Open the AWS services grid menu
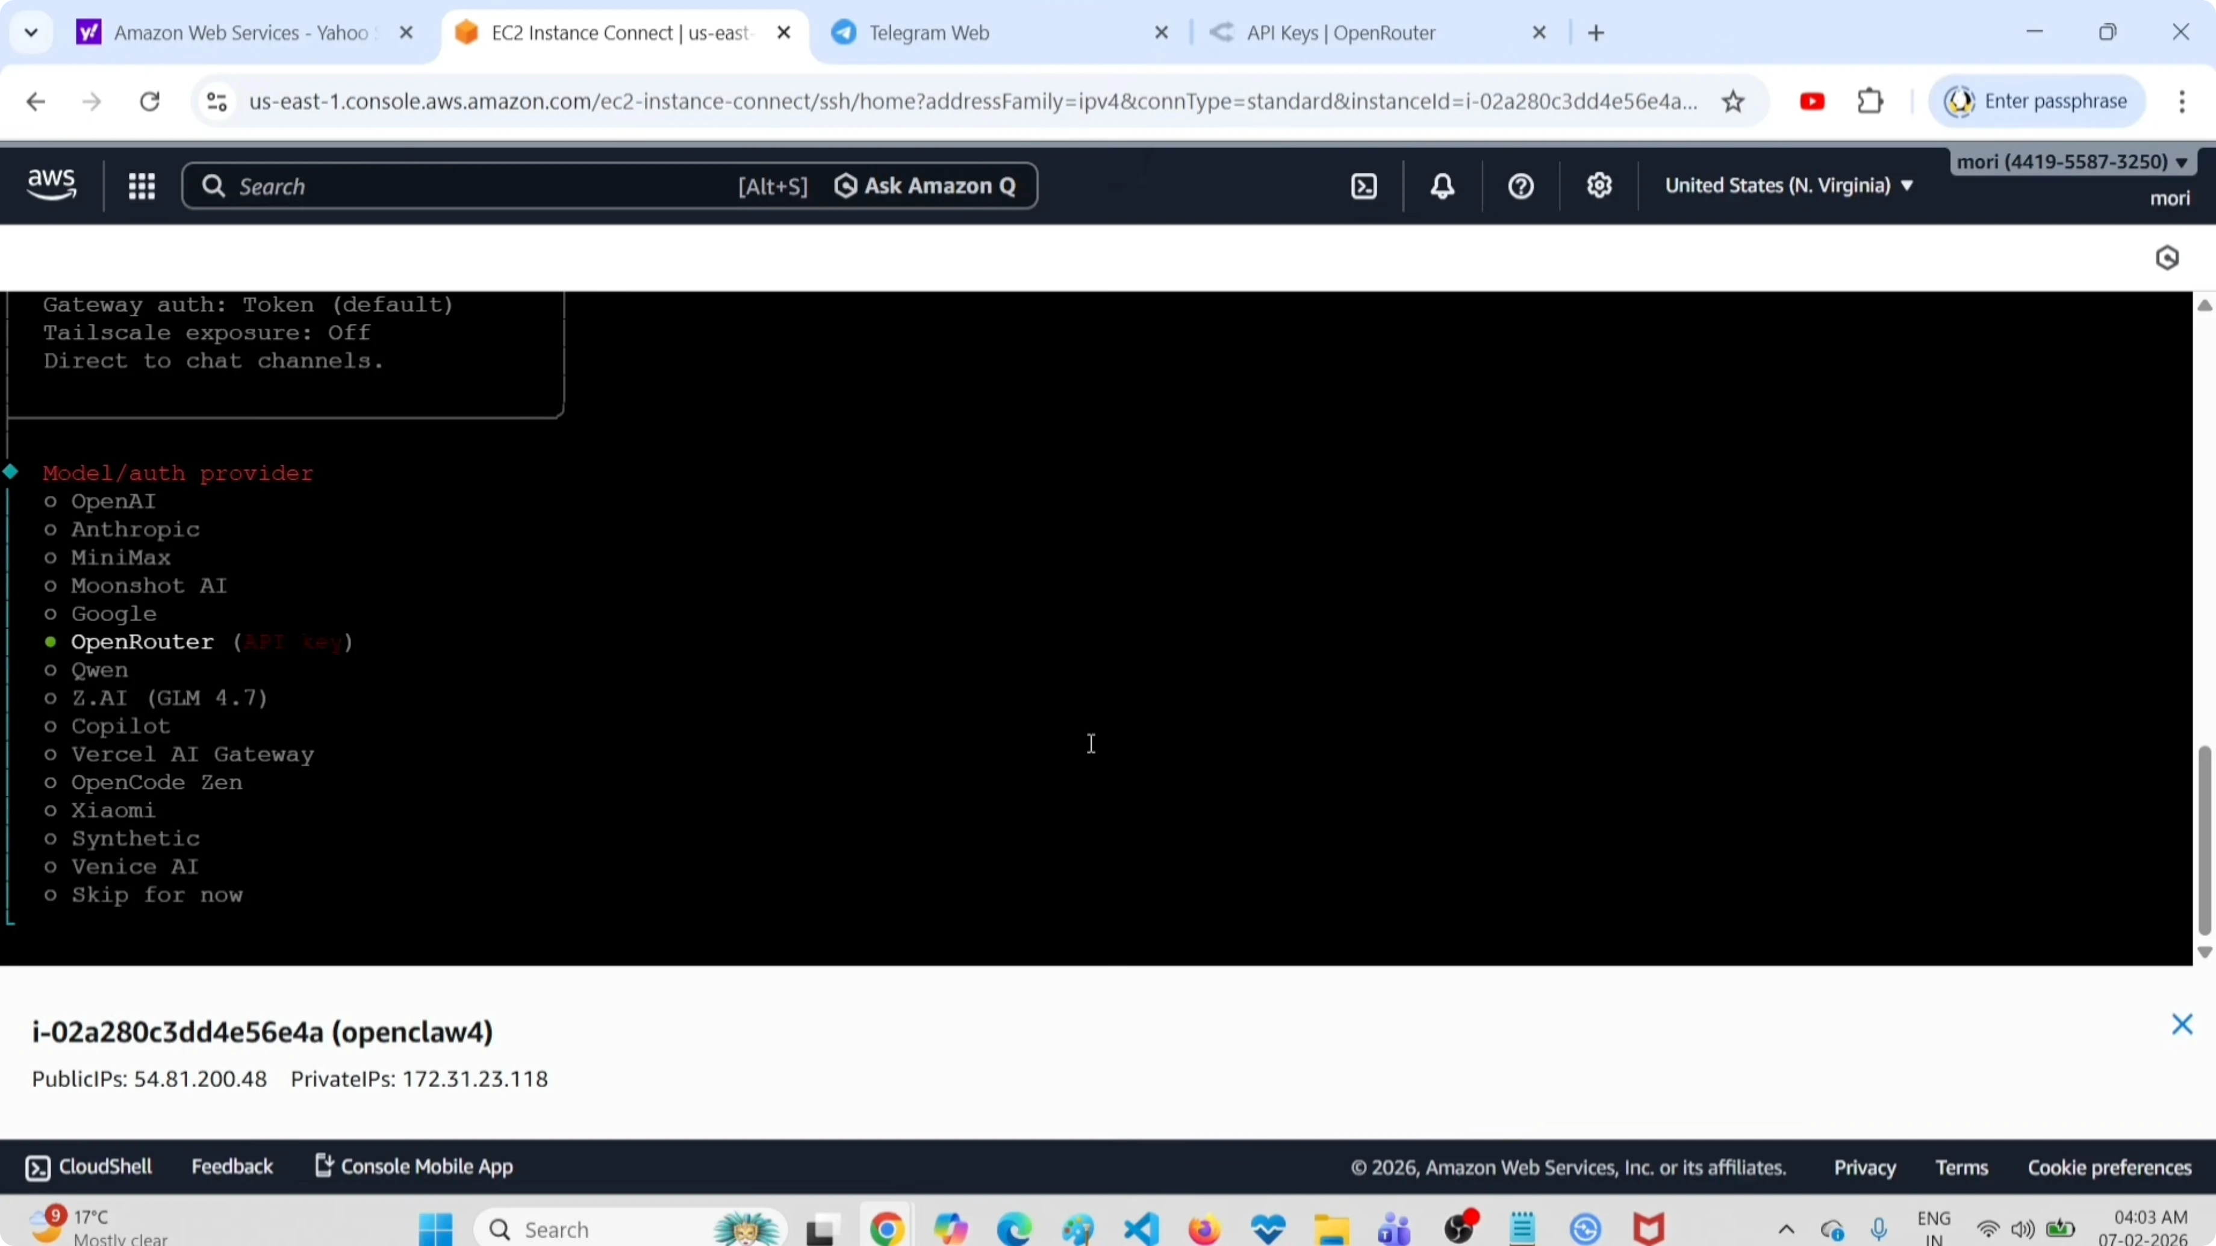This screenshot has height=1246, width=2216. 142,186
